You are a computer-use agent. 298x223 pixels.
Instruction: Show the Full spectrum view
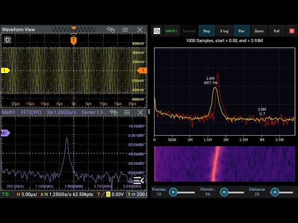pos(276,31)
